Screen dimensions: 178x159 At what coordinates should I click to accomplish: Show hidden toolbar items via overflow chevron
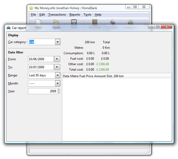[x=146, y=23]
